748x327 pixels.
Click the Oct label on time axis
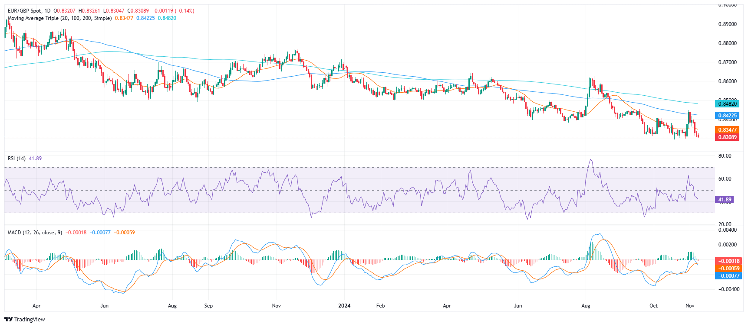pyautogui.click(x=653, y=306)
